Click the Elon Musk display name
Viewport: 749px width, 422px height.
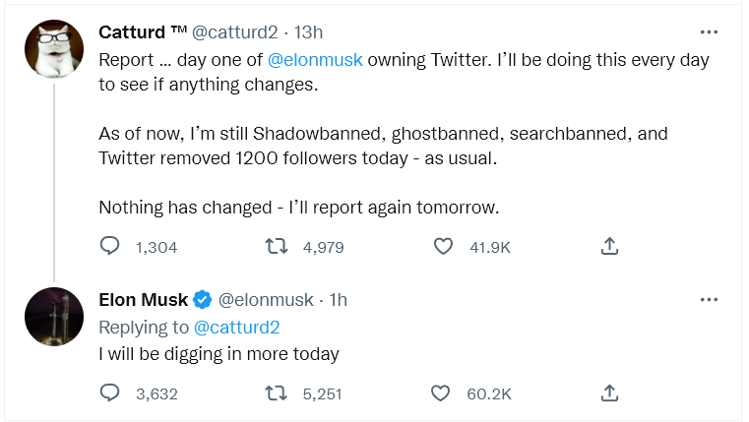(x=144, y=299)
